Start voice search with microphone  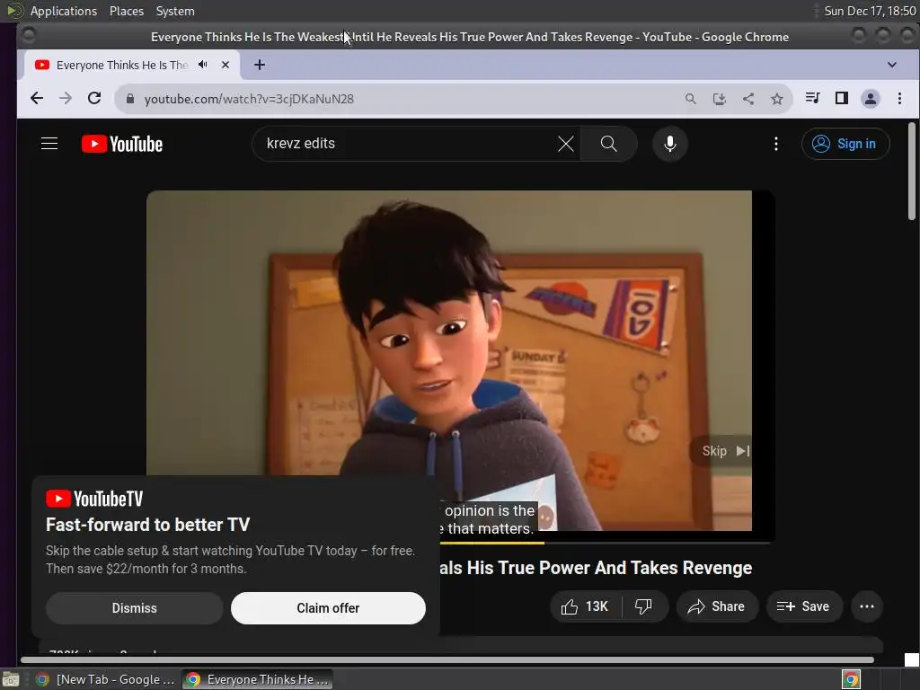point(670,144)
